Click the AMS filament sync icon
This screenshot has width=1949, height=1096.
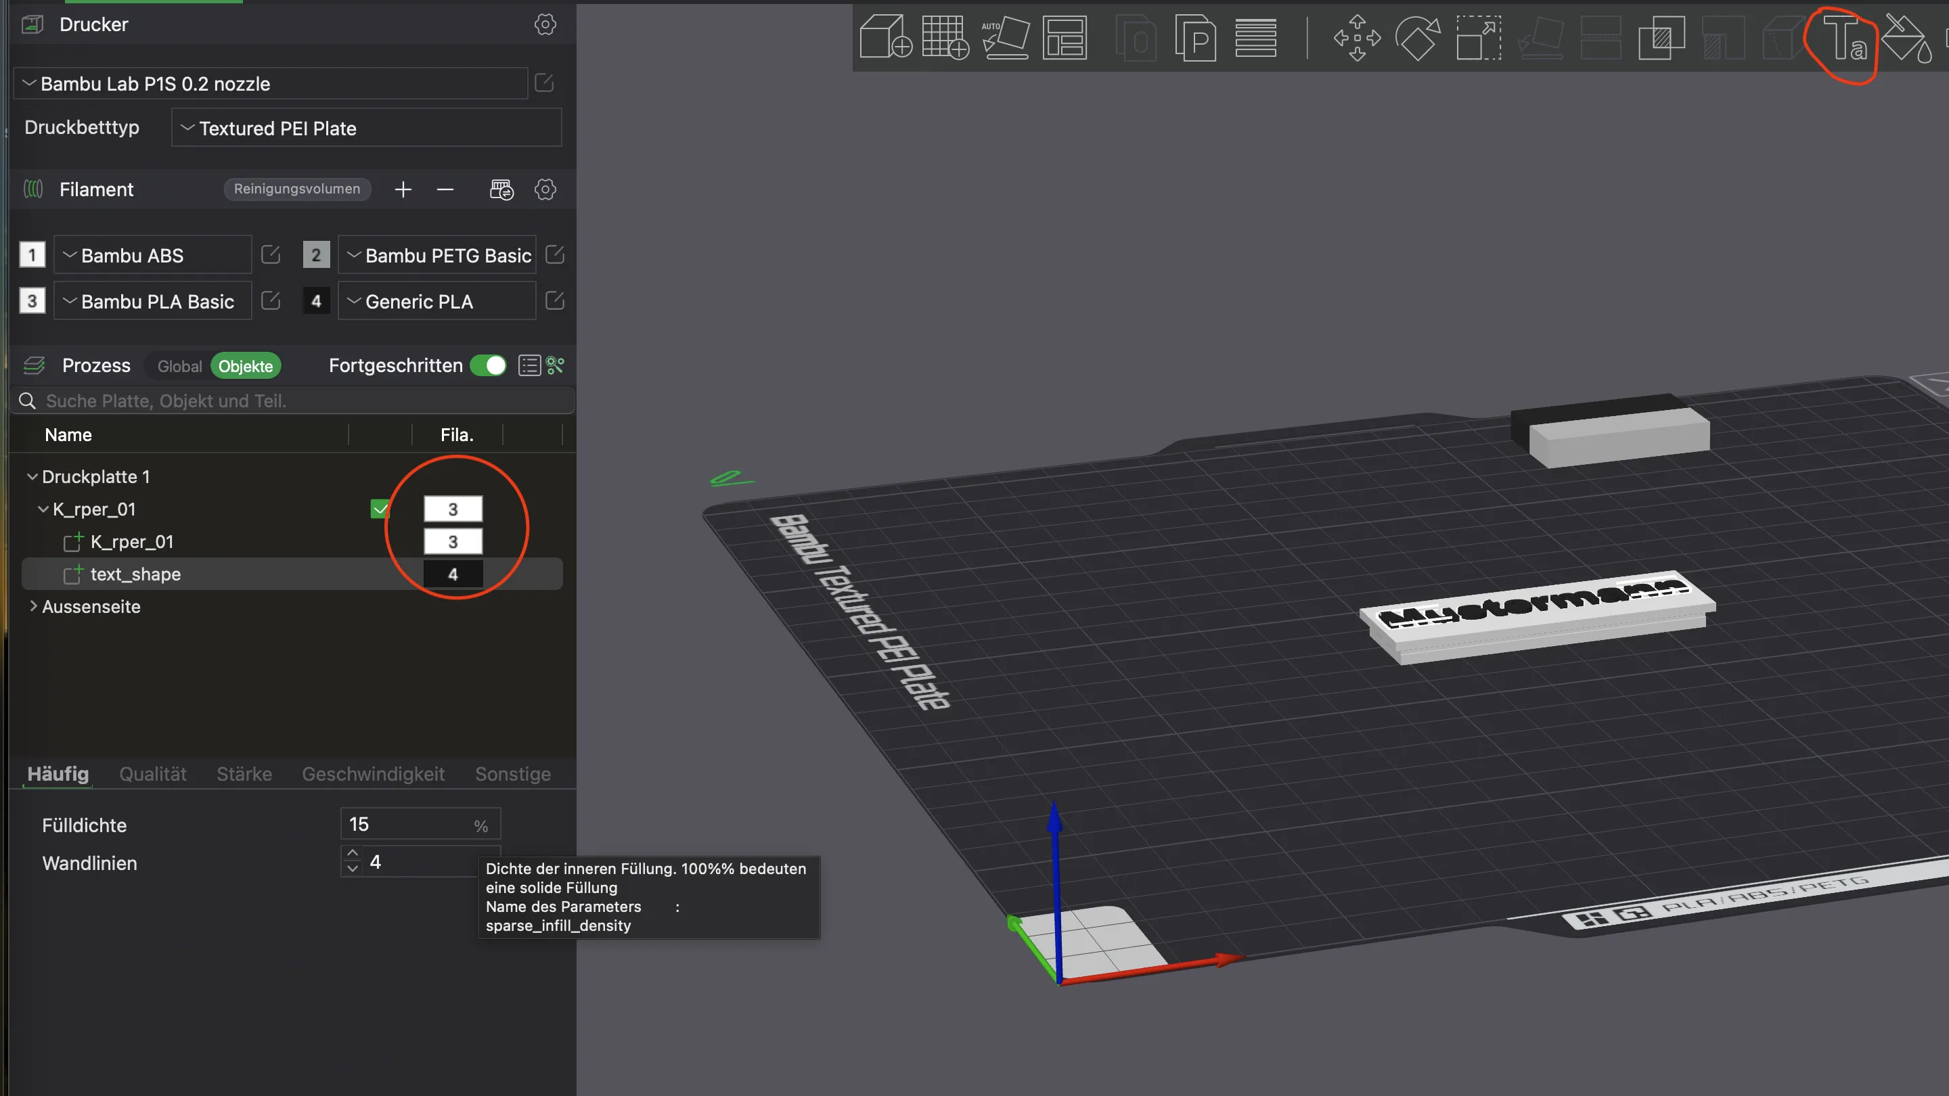point(501,189)
